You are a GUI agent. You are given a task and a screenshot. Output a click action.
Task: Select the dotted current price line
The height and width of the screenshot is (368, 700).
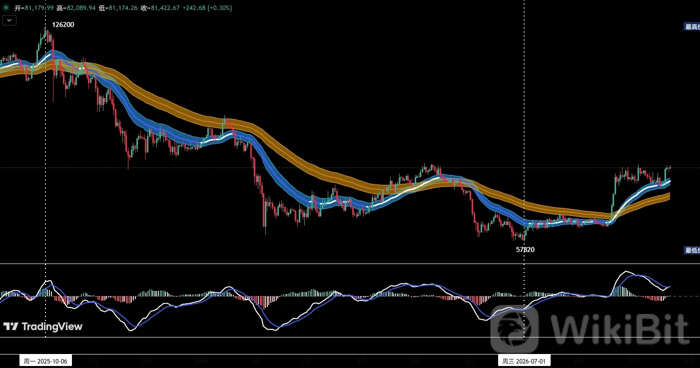[350, 167]
